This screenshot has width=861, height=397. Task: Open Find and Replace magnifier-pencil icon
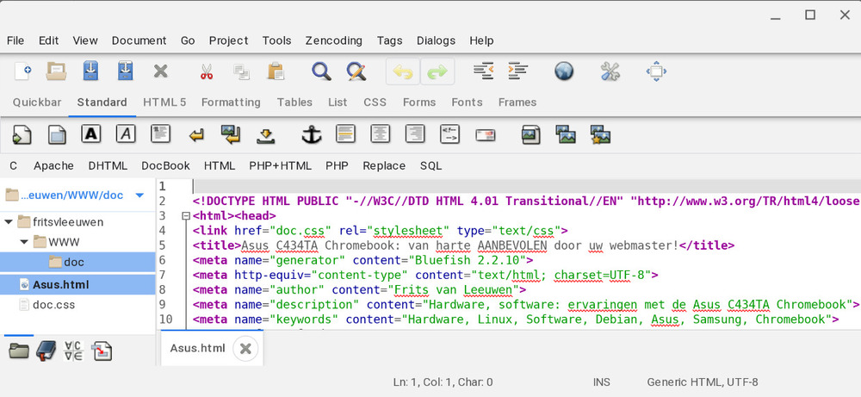(x=356, y=71)
